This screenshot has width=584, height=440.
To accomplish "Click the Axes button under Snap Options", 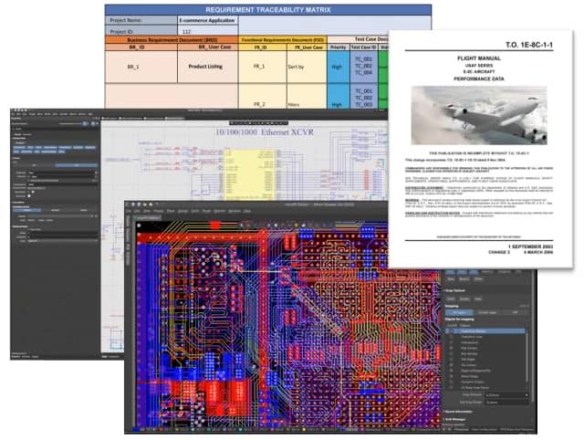I will (x=478, y=299).
